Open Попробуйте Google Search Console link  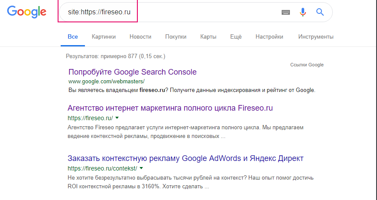132,72
